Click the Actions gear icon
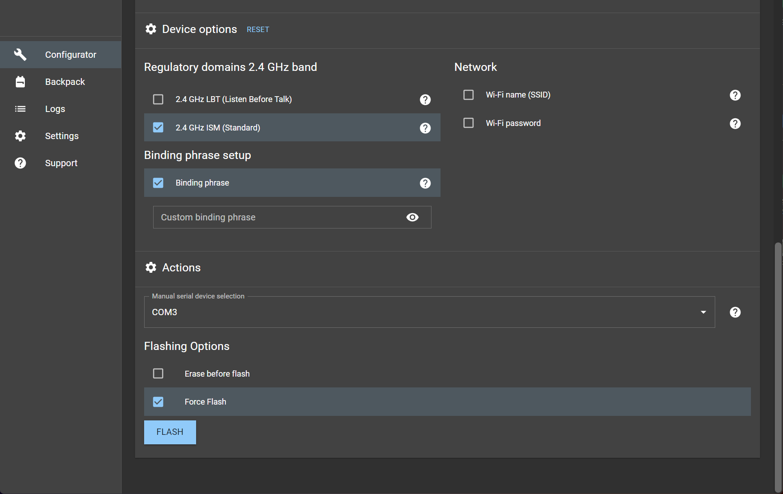The image size is (783, 494). (151, 267)
